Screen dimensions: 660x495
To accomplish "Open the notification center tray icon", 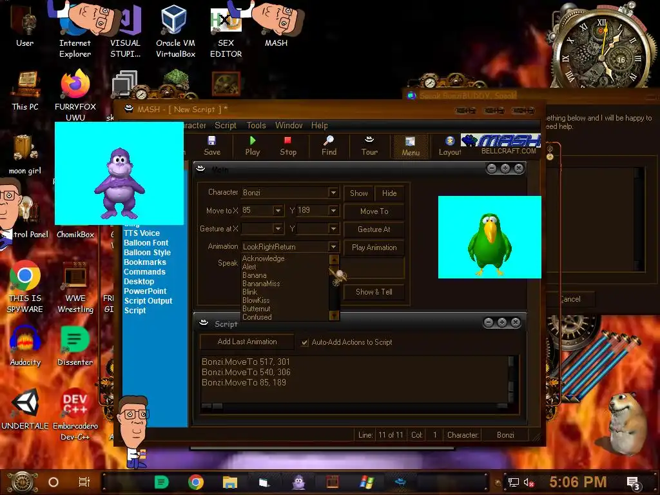I will click(x=633, y=483).
